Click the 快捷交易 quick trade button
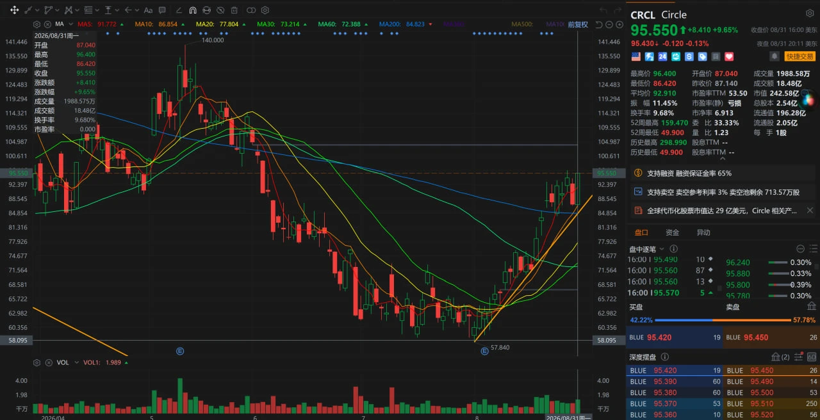This screenshot has height=420, width=820. click(799, 56)
